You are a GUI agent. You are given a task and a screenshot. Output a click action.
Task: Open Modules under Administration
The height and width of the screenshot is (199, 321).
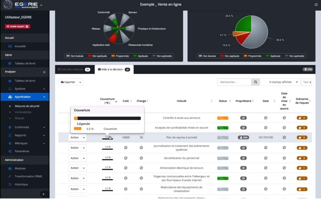[x=20, y=168]
